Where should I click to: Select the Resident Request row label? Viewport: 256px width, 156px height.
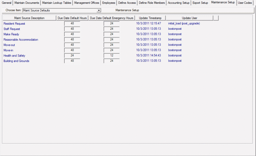(14, 24)
